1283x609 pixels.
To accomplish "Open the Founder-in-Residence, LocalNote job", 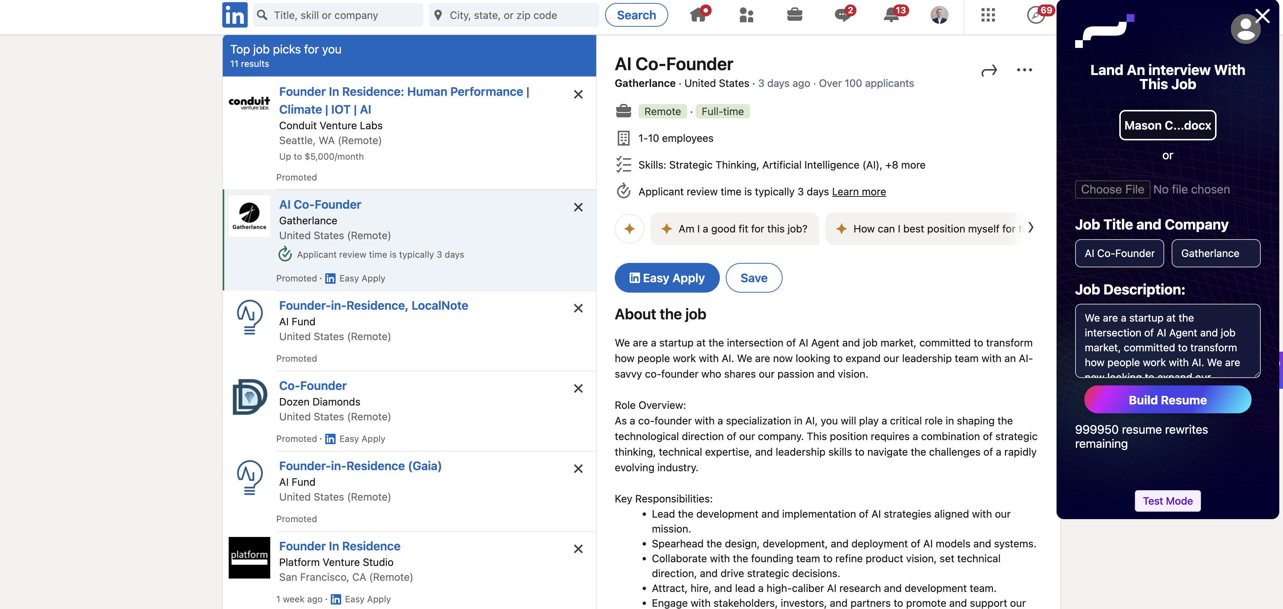I will (373, 306).
